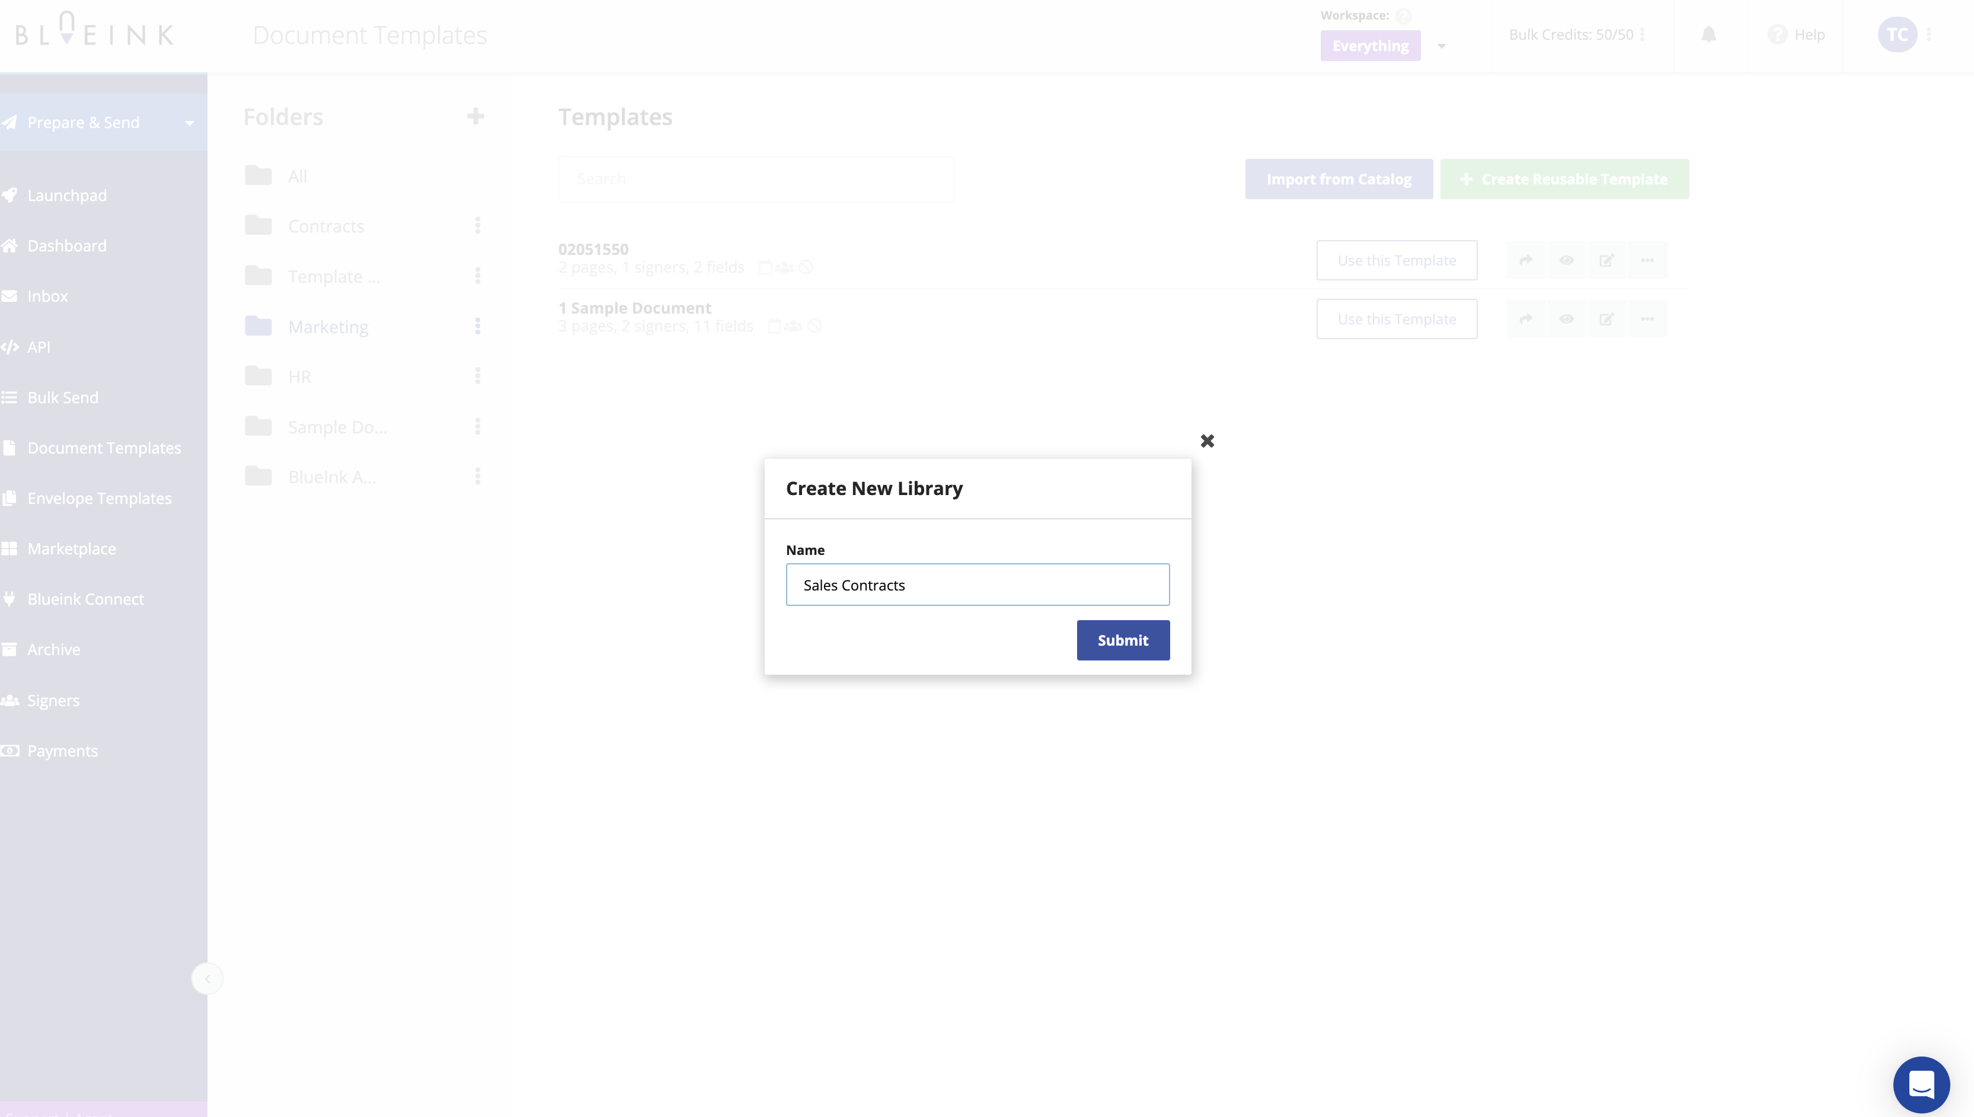The height and width of the screenshot is (1117, 1974).
Task: Collapse the sidebar with the chevron button
Action: tap(207, 978)
